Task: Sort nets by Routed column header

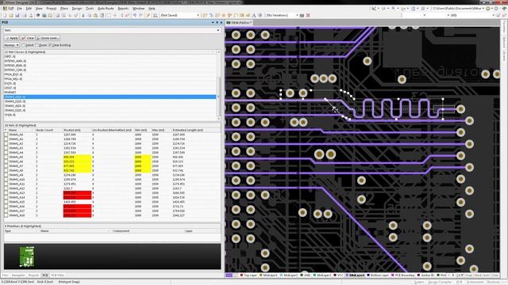Action: point(77,130)
